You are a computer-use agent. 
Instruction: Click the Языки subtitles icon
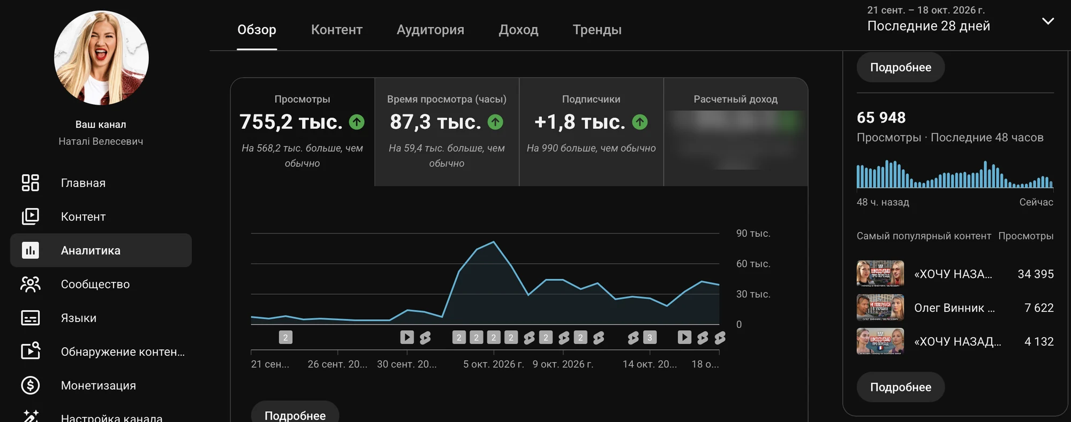[x=30, y=318]
